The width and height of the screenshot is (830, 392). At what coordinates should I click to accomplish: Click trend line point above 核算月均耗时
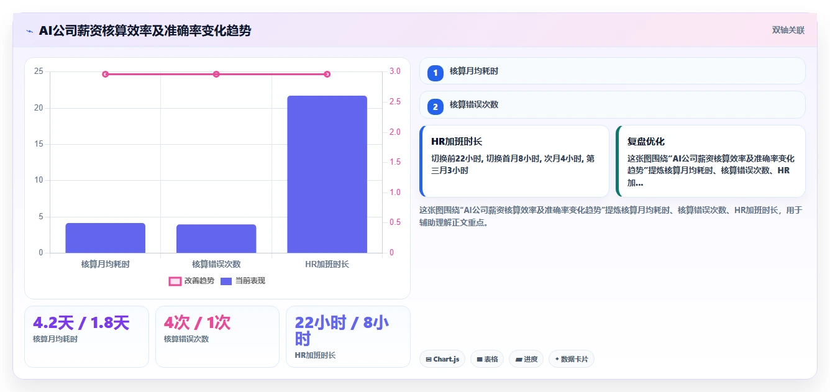pyautogui.click(x=105, y=74)
